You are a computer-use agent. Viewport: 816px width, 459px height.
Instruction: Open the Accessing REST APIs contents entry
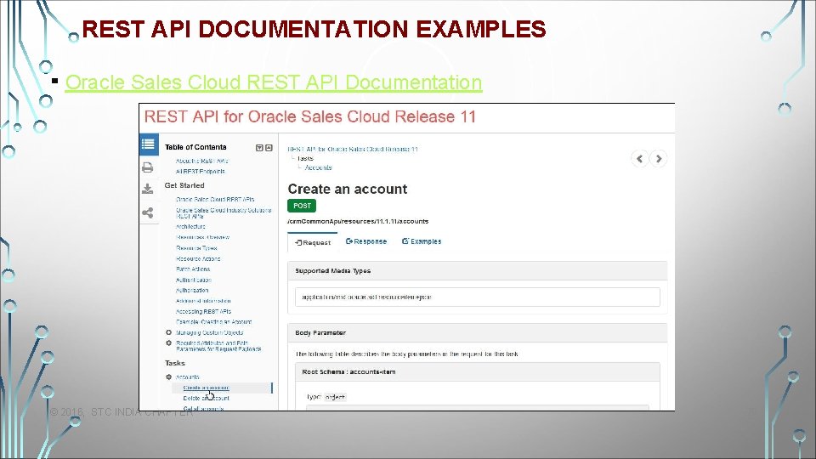tap(203, 311)
